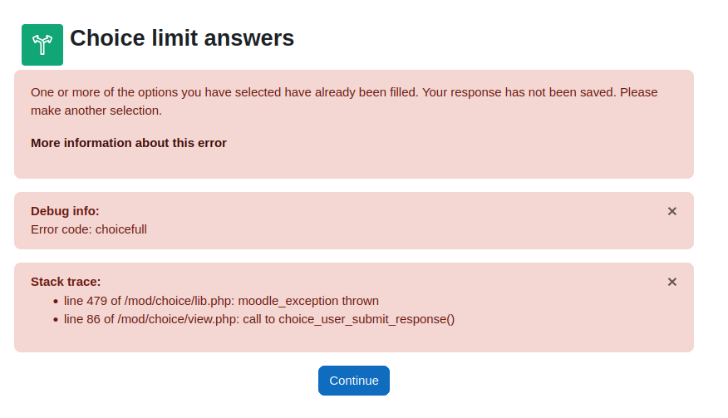Select the Choice limit answers heading

(x=182, y=38)
